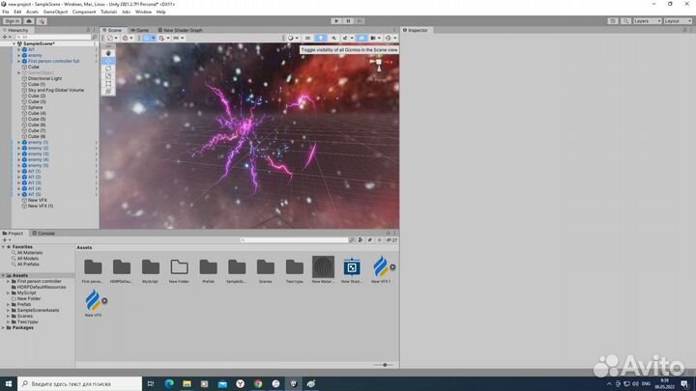Viewport: 696px width, 391px height.
Task: Open the Edit menu
Action: tap(17, 12)
